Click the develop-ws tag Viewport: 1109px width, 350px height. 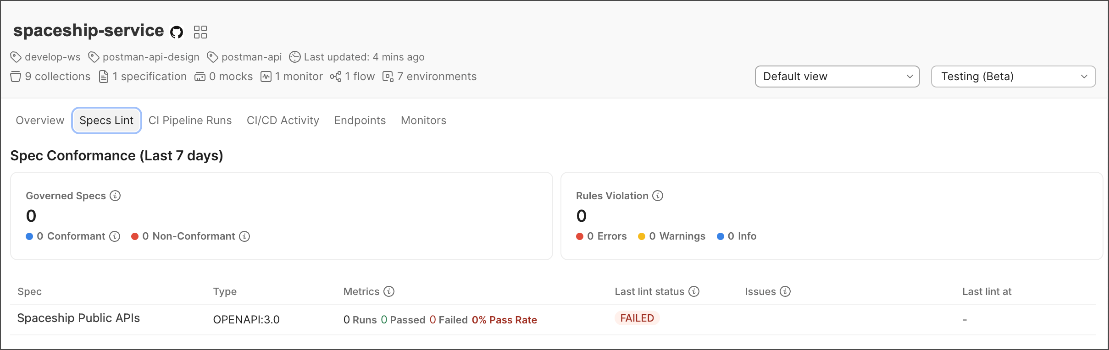tap(46, 57)
